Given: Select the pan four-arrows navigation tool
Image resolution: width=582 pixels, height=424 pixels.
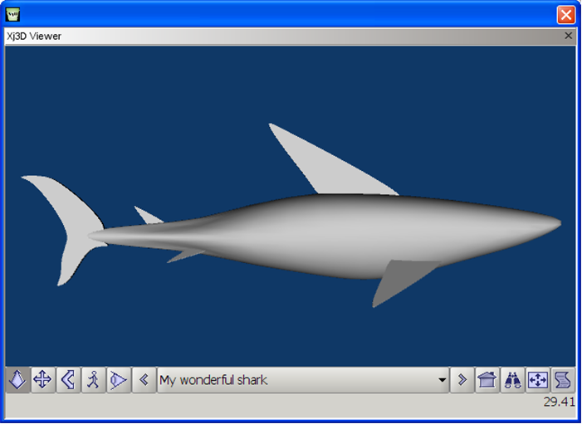Looking at the screenshot, I should [42, 380].
